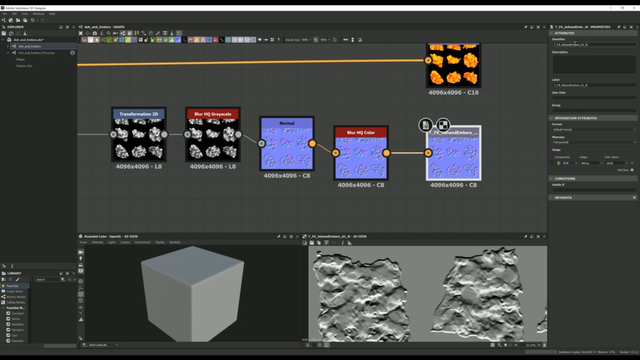Viewport: 640px width, 360px height.
Task: Collapse the Integration Attributes section
Action: click(x=552, y=118)
